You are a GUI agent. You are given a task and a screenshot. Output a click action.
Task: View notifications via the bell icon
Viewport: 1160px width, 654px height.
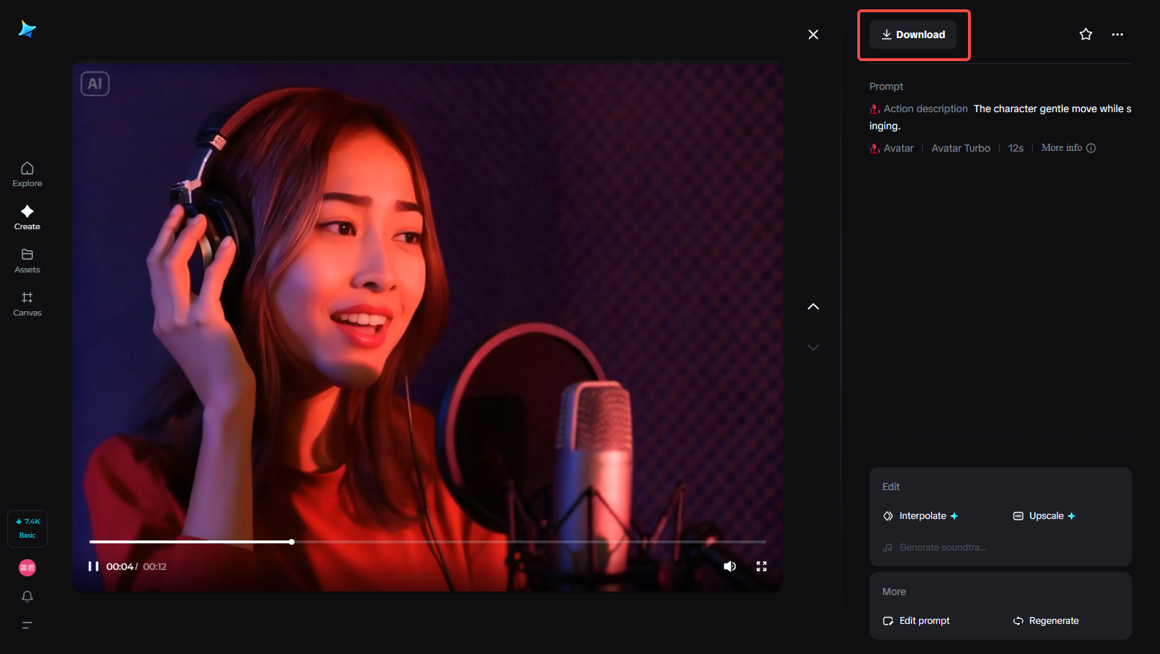pos(27,597)
